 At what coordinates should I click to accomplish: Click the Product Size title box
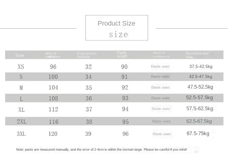click(x=117, y=28)
